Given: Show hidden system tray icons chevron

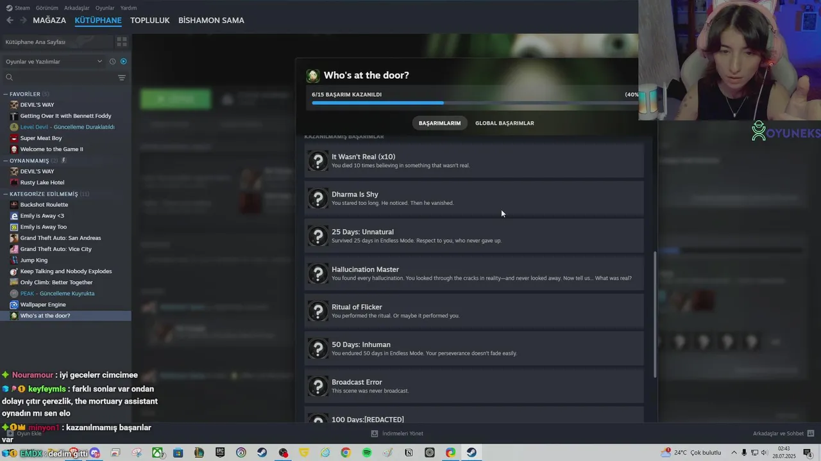Looking at the screenshot, I should click(x=734, y=453).
